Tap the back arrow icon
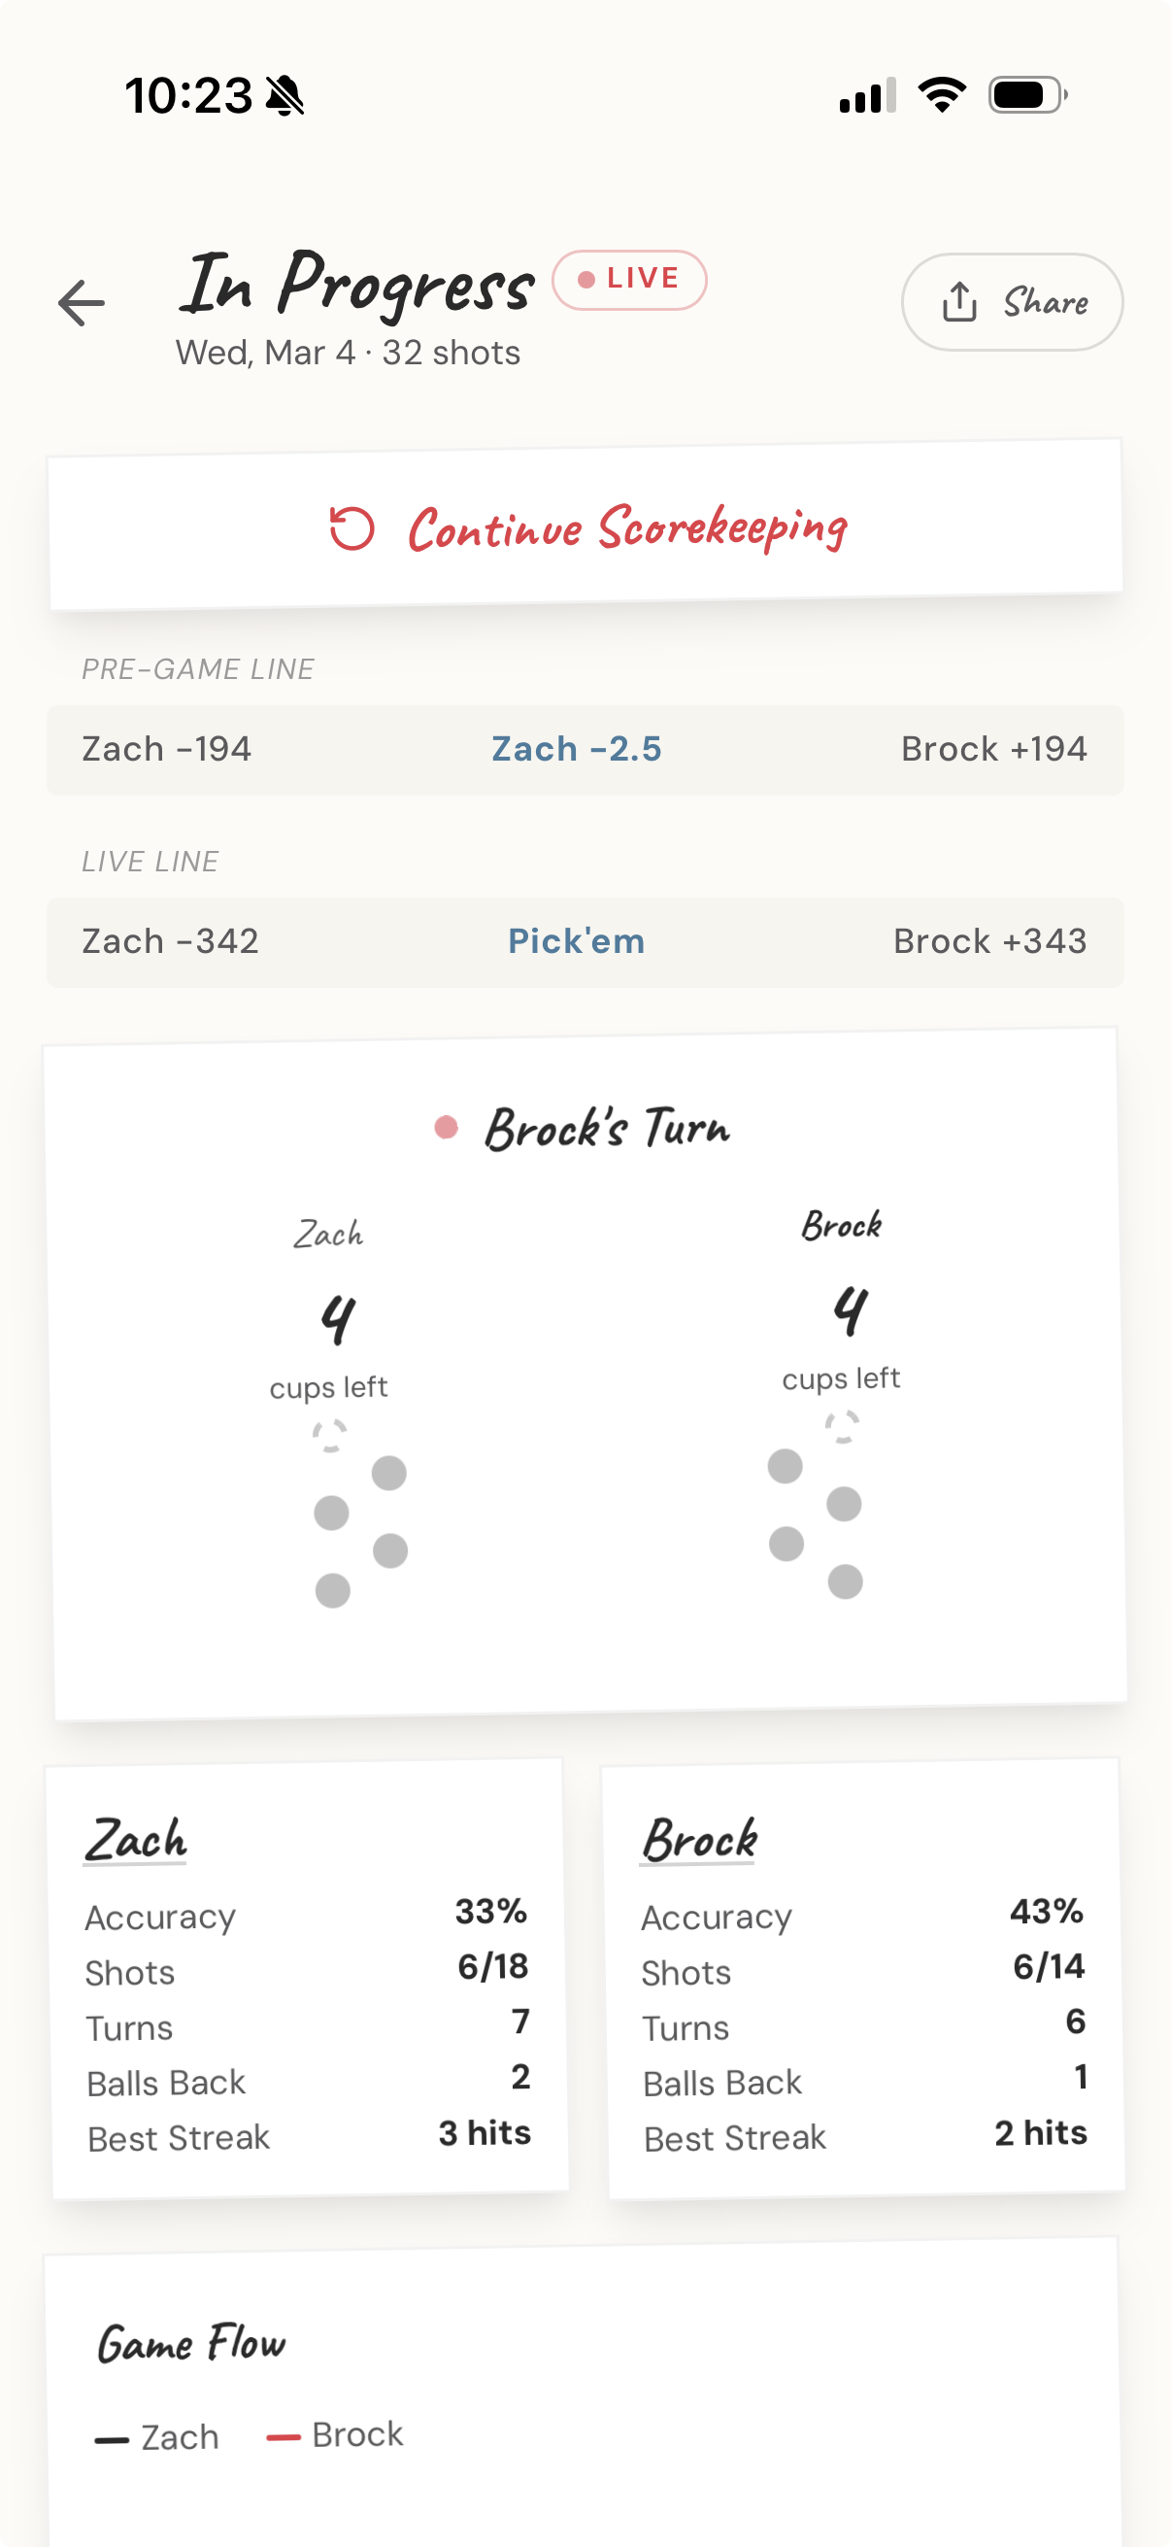This screenshot has height=2547, width=1171. pyautogui.click(x=81, y=302)
